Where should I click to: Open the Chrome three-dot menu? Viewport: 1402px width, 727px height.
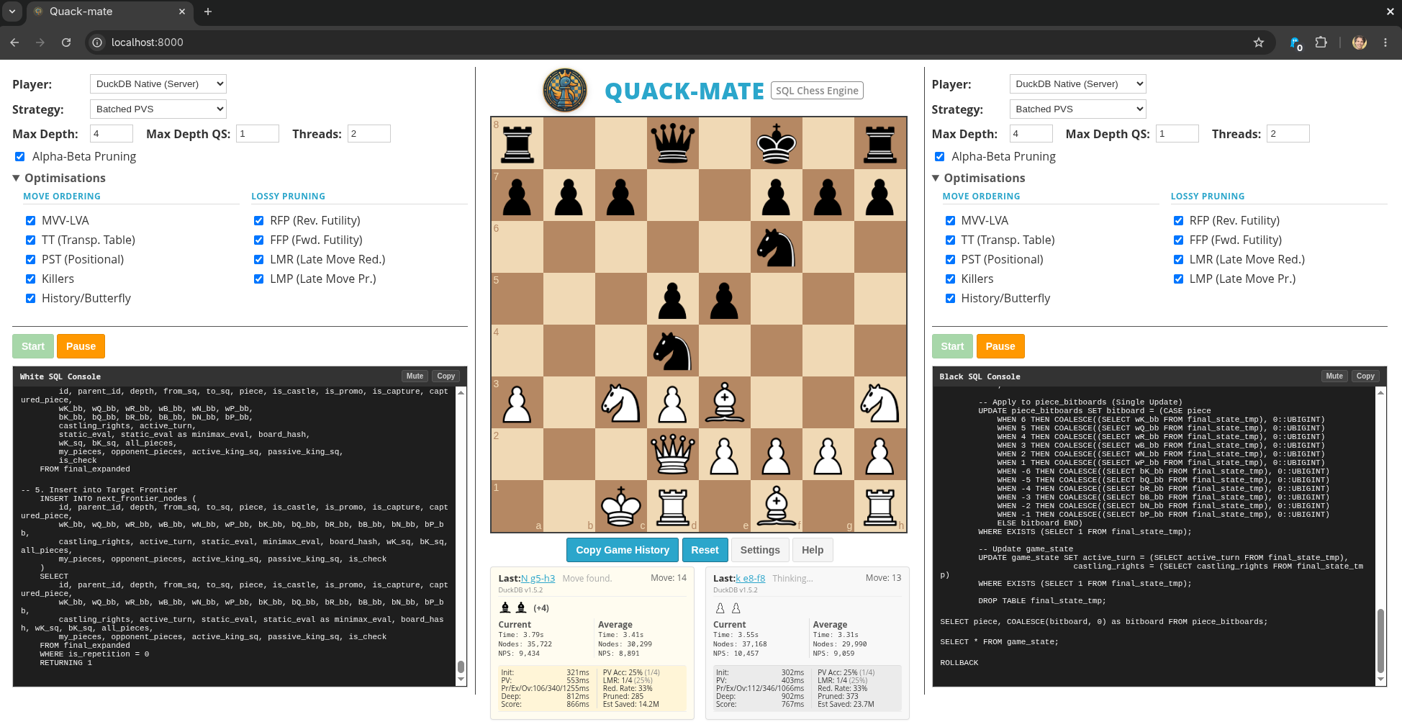pos(1385,42)
